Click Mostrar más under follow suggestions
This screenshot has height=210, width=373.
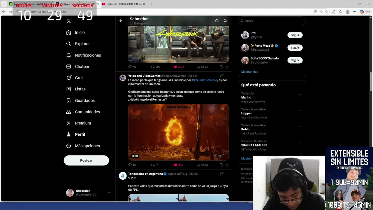pos(249,72)
